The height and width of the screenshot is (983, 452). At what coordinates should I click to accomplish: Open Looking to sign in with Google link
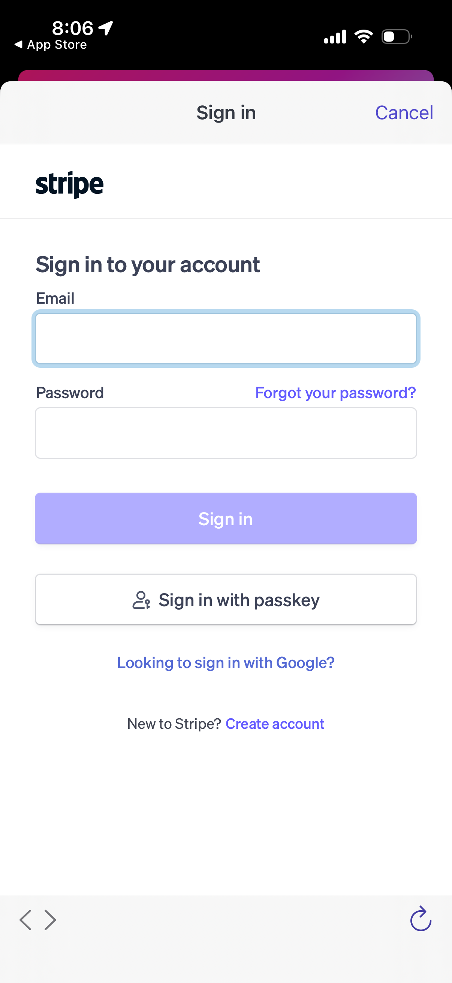(226, 663)
